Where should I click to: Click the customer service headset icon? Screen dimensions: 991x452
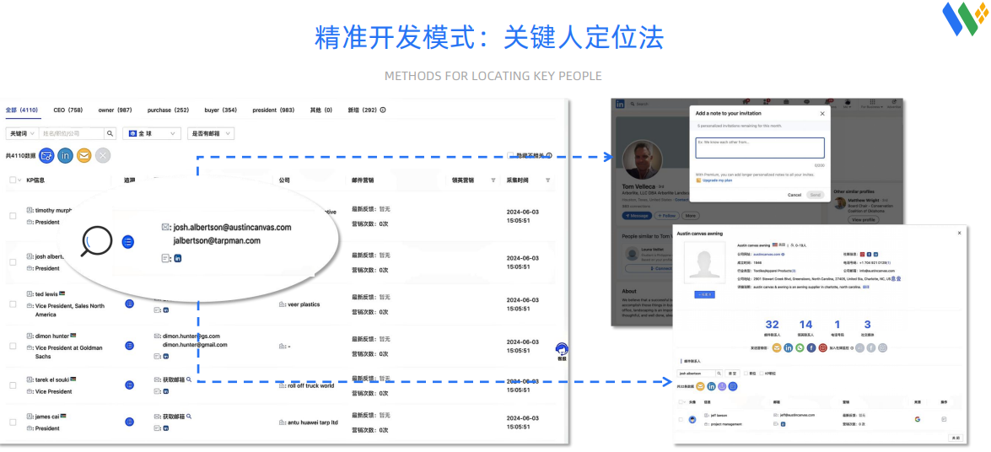(x=562, y=349)
